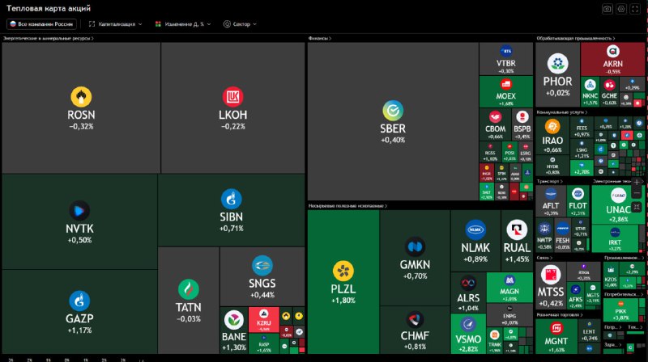Open the Капитализация size dropdown
Viewport: 648px width, 362px height.
(x=115, y=24)
